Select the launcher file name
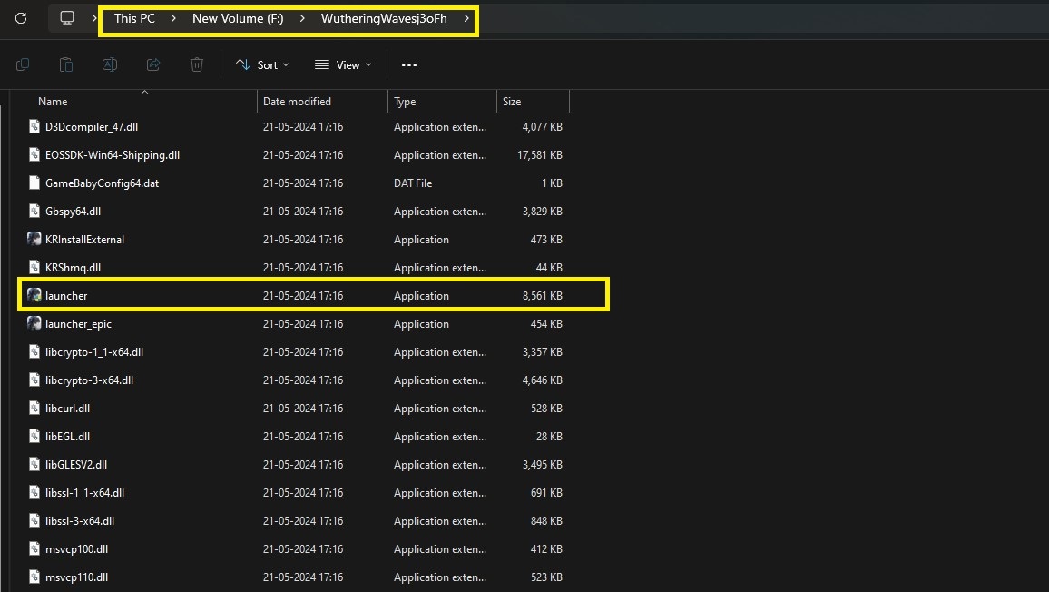Screen dimensions: 1049x592 tap(66, 295)
